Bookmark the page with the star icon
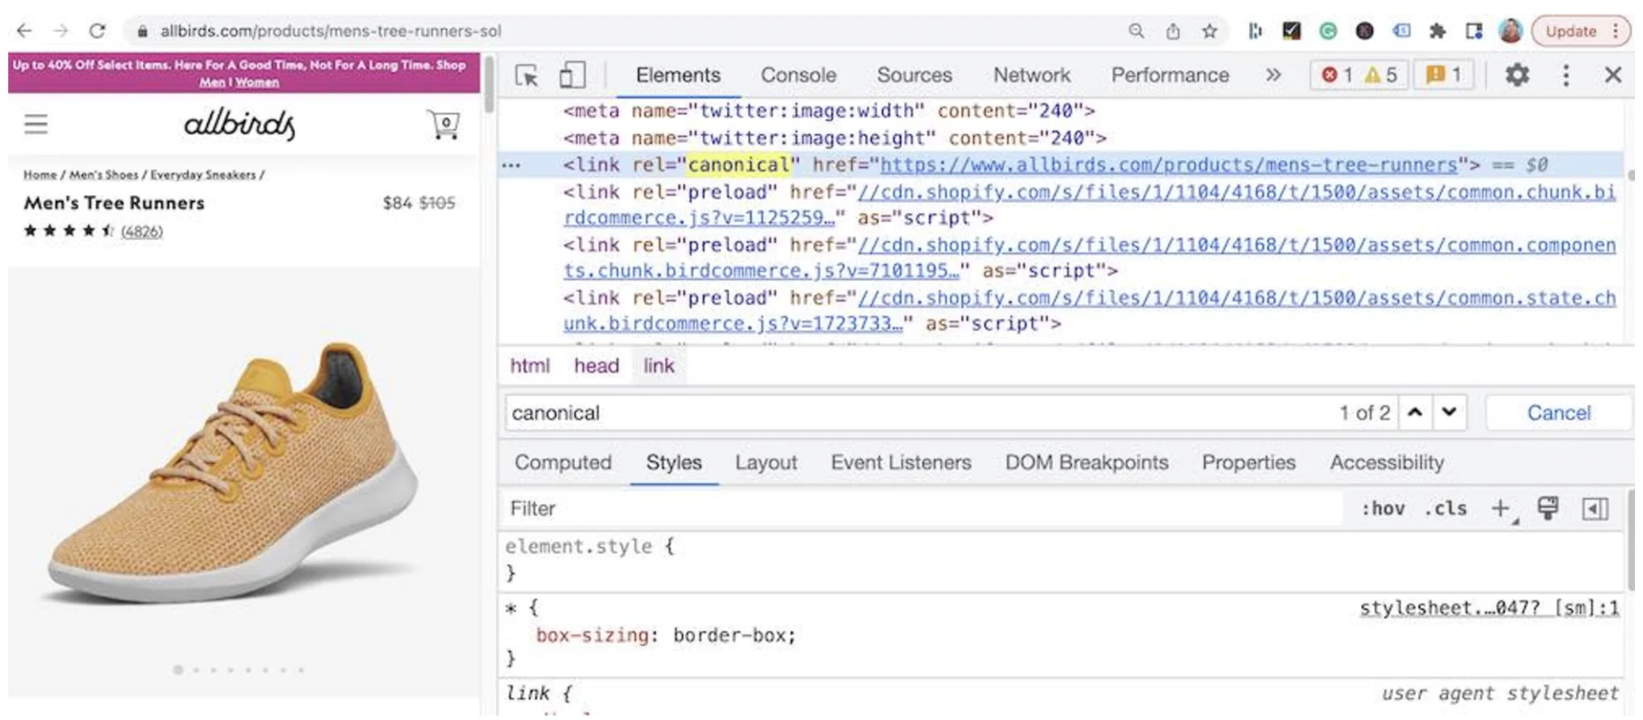 pos(1210,31)
